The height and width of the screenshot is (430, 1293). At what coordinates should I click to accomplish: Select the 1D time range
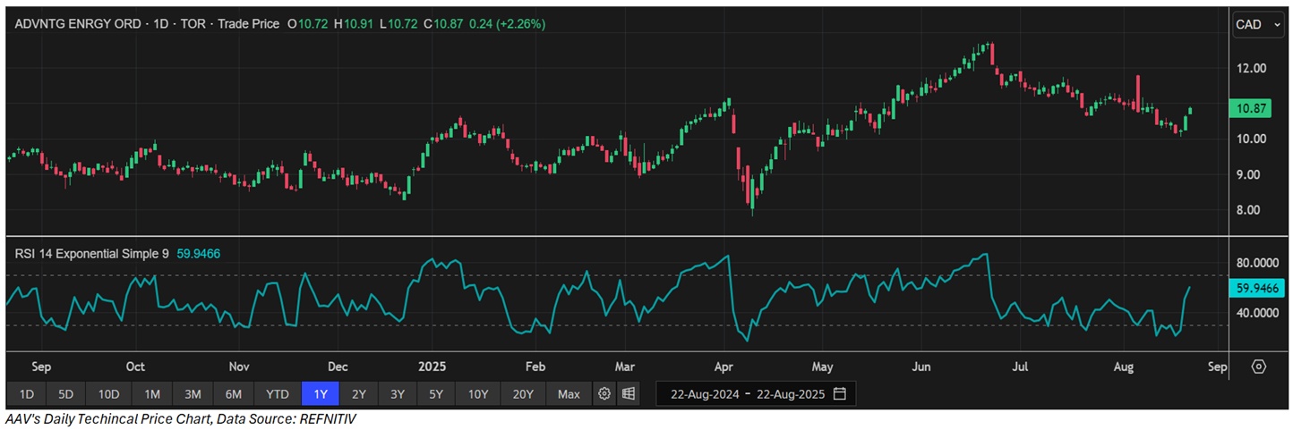[27, 393]
